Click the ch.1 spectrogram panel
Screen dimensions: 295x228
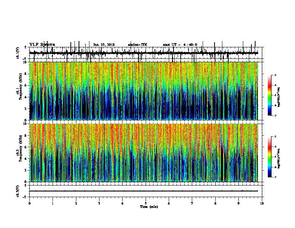point(144,91)
